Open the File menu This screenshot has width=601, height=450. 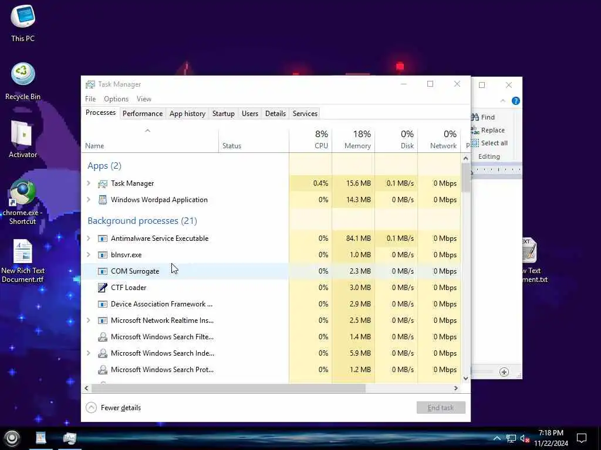point(90,99)
